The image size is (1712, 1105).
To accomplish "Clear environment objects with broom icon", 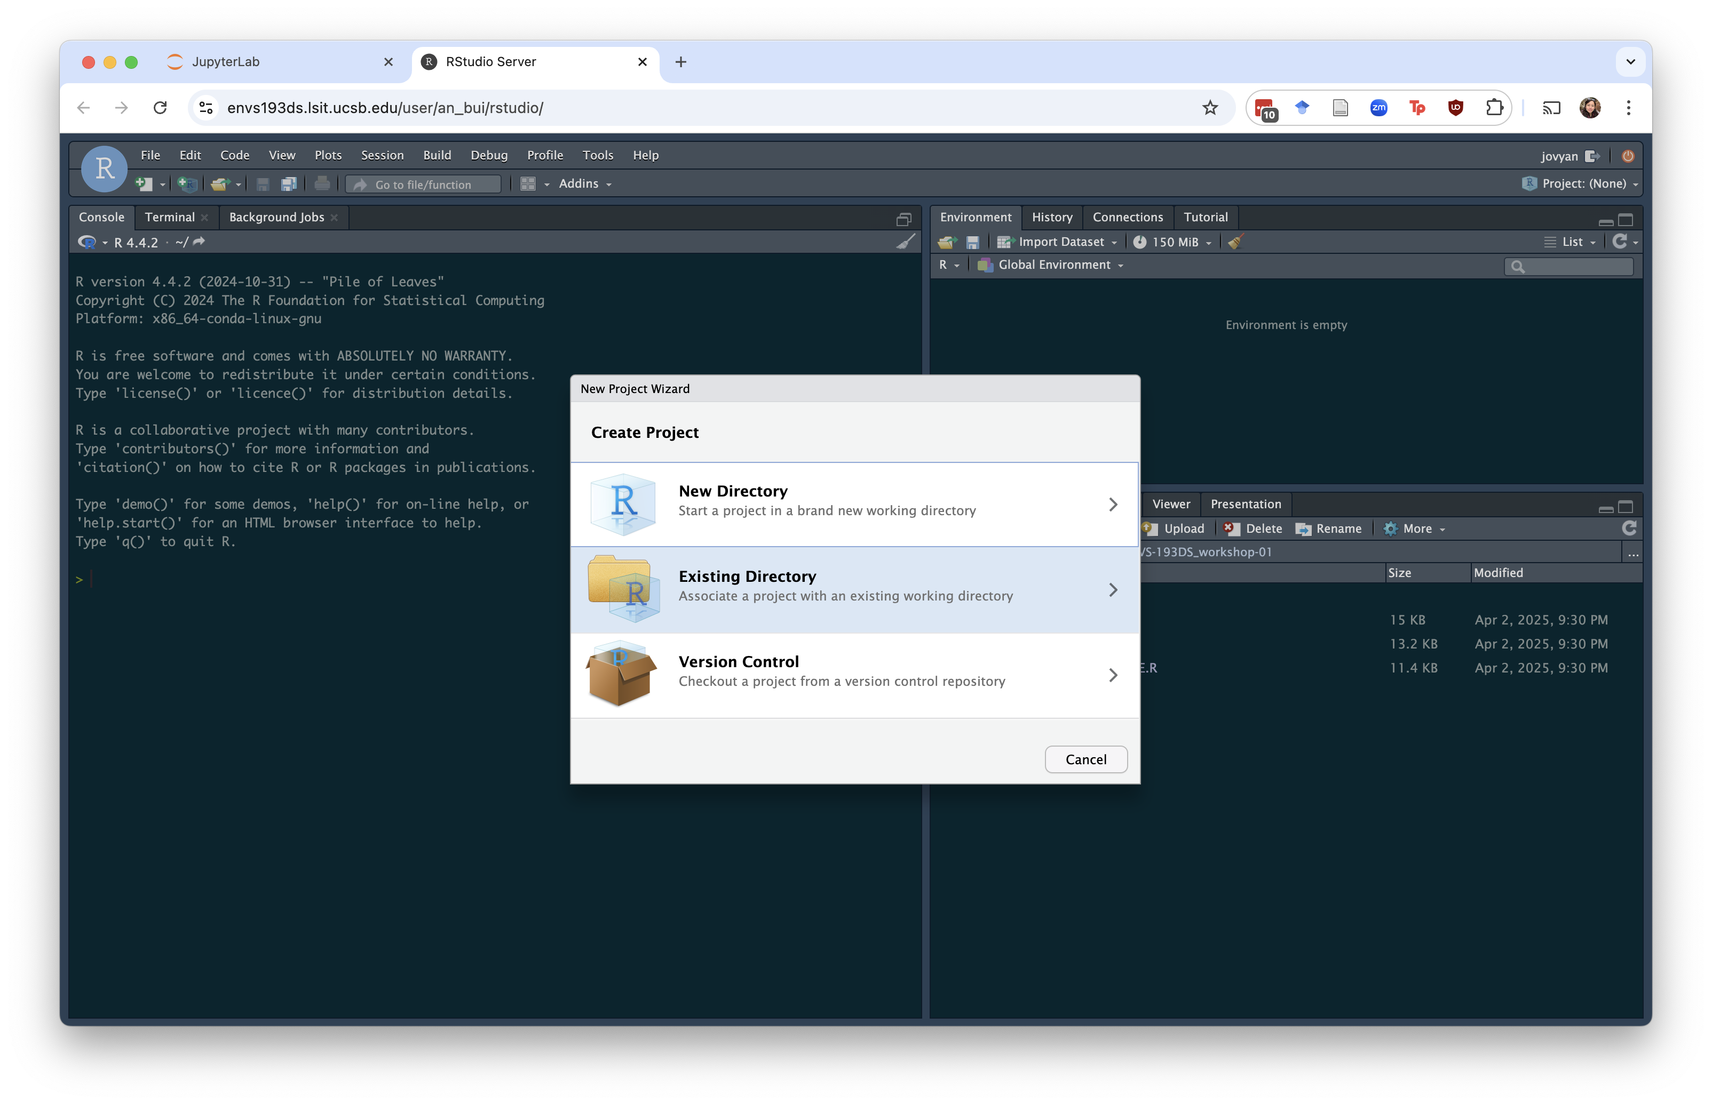I will (1235, 243).
